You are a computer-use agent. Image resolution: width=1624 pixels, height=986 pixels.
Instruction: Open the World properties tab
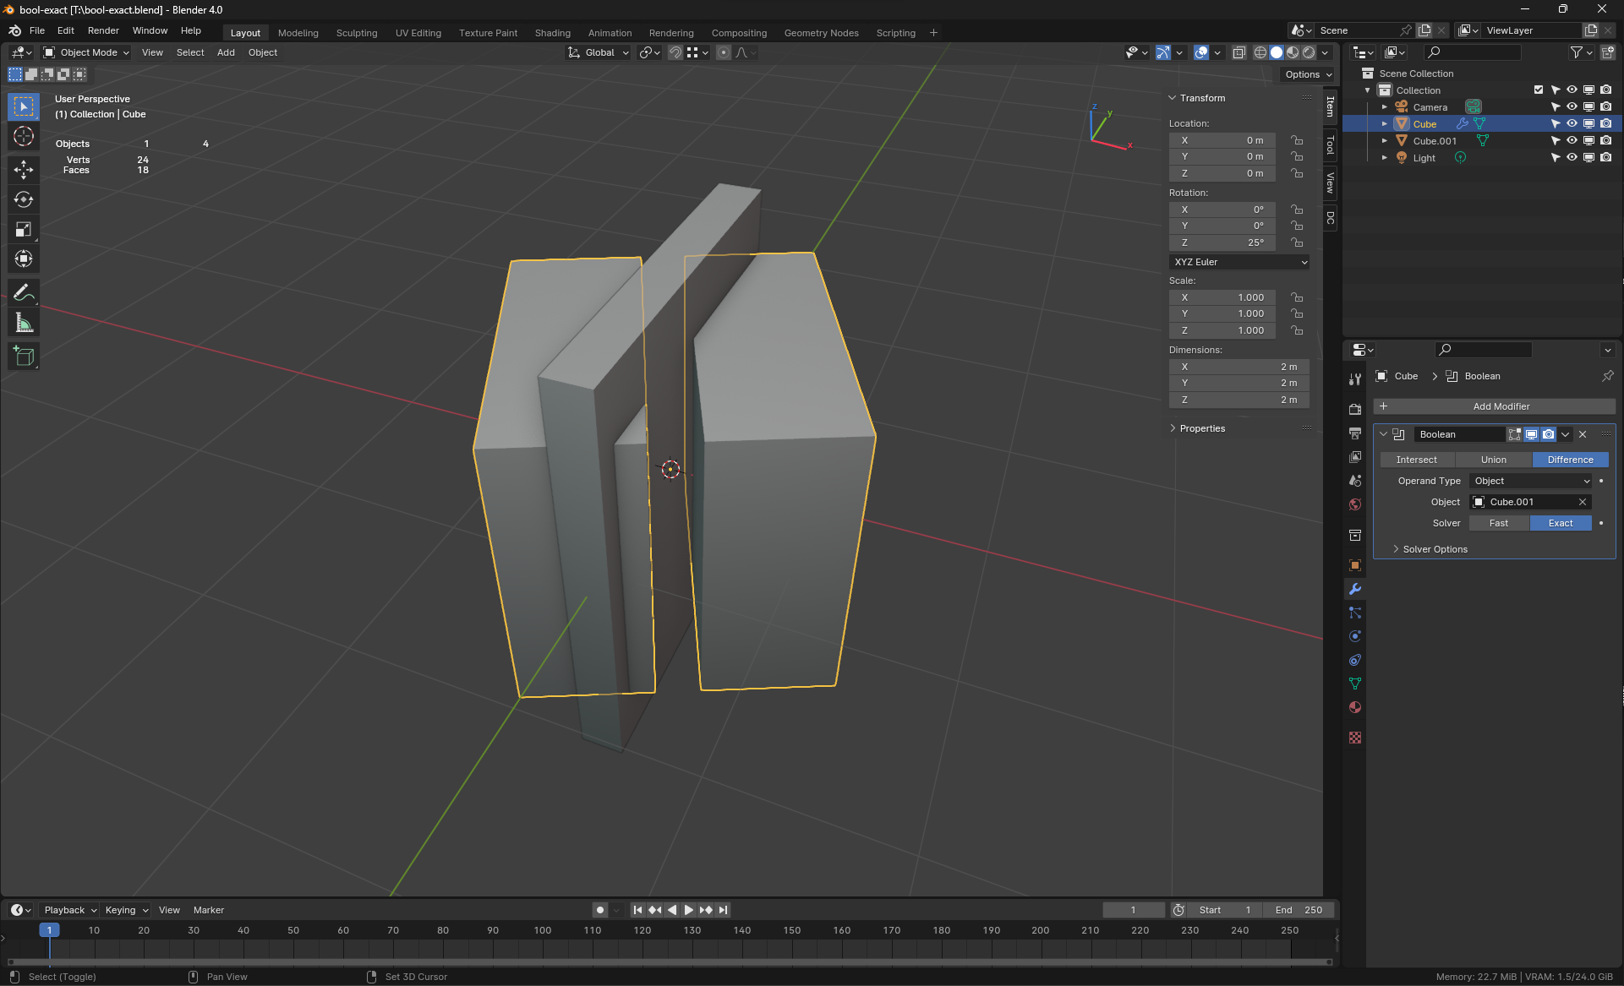coord(1355,504)
